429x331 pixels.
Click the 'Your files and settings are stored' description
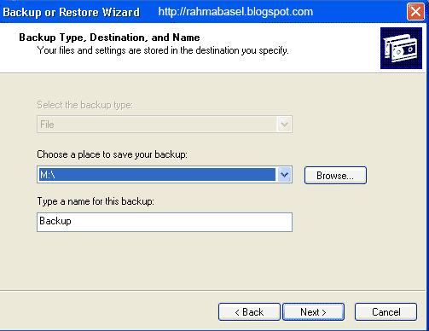(x=163, y=50)
